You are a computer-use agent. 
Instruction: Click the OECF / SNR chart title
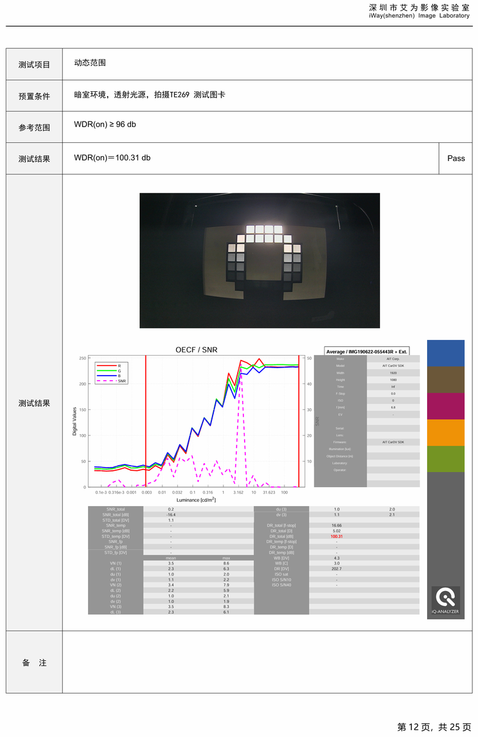pos(196,350)
